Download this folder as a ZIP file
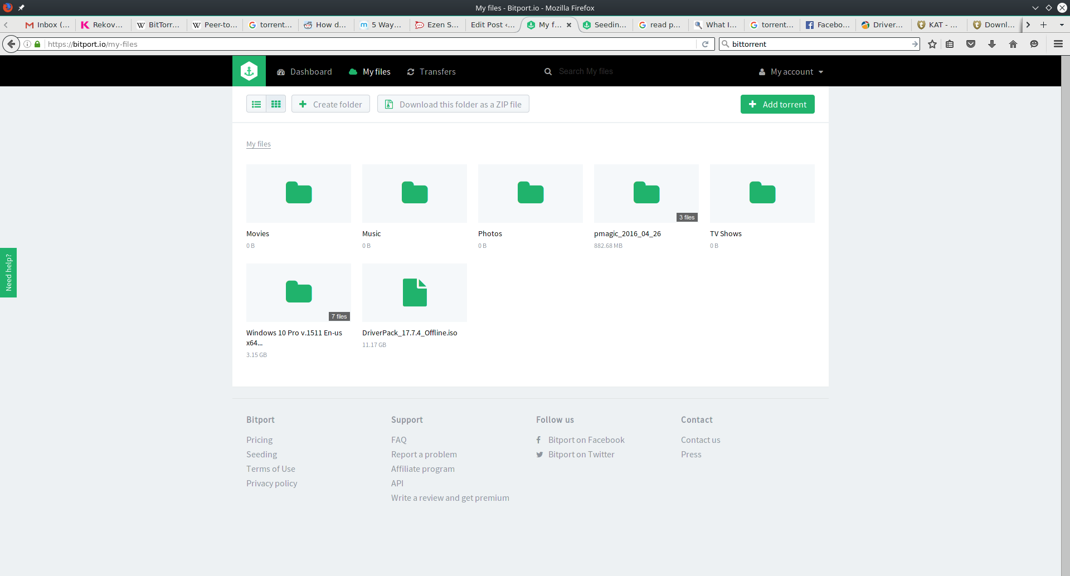Viewport: 1070px width, 576px height. 453,104
